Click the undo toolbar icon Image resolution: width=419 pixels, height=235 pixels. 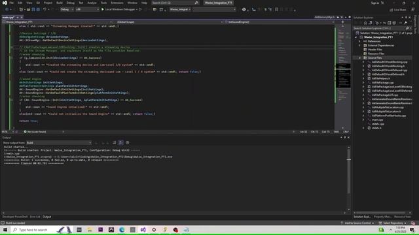(45, 9)
